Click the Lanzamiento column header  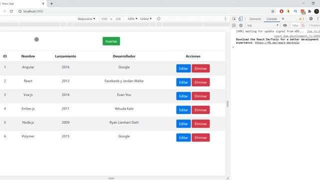pos(65,56)
